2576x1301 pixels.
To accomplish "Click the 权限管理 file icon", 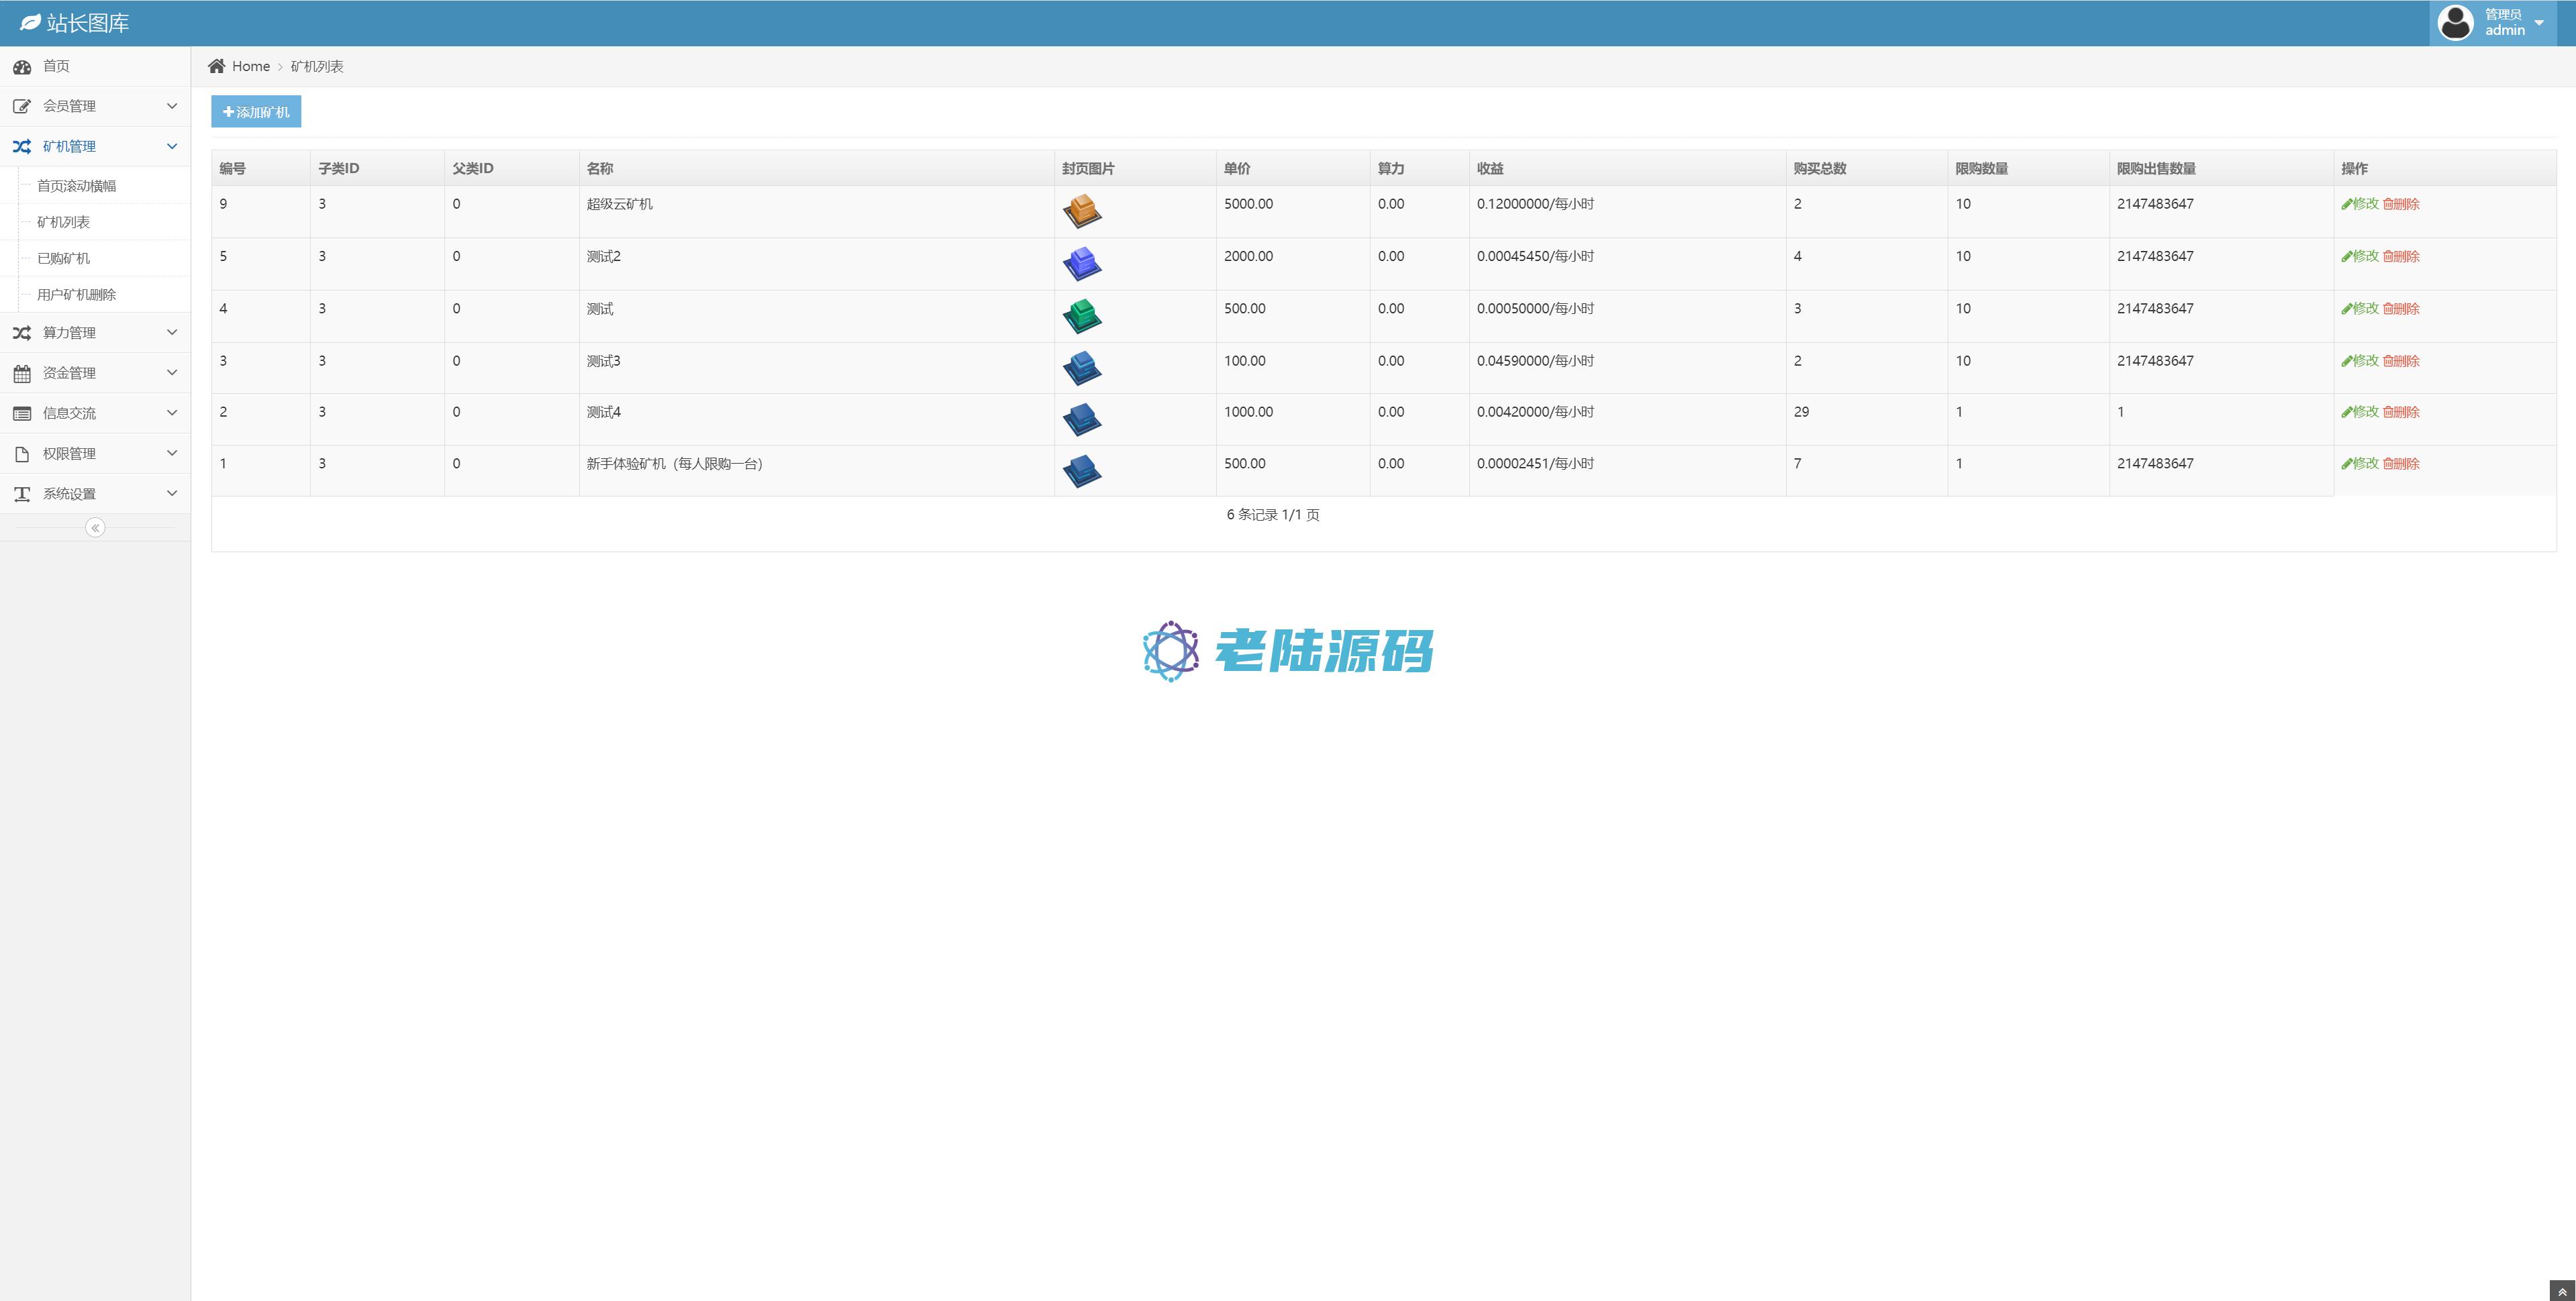I will [x=22, y=454].
